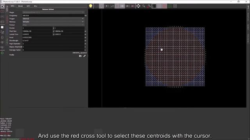Click the white square stop icon

2,27
